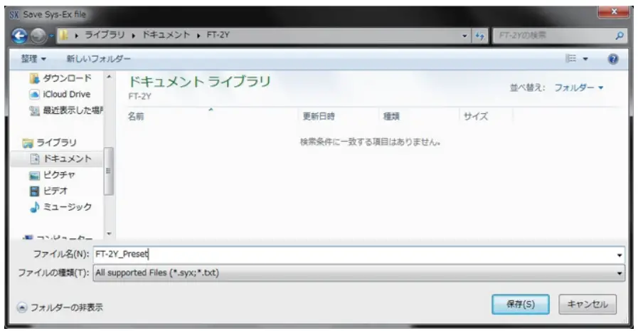Click the ビデオ film icon
Viewport: 638px width, 331px height.
35,191
